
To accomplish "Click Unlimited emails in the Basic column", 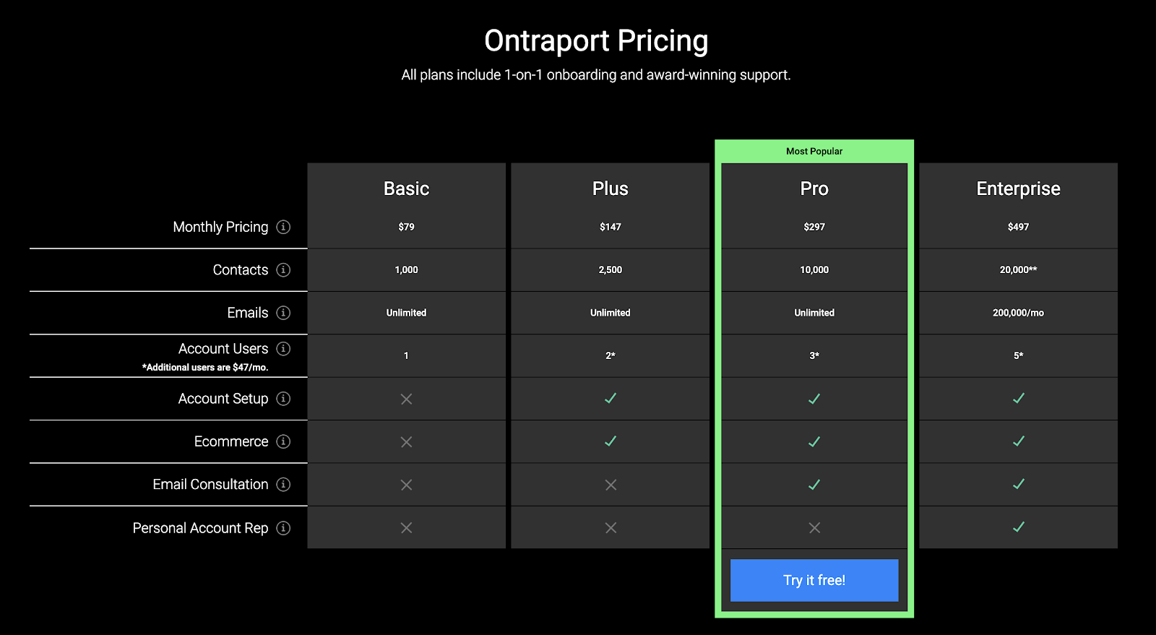I will 407,313.
